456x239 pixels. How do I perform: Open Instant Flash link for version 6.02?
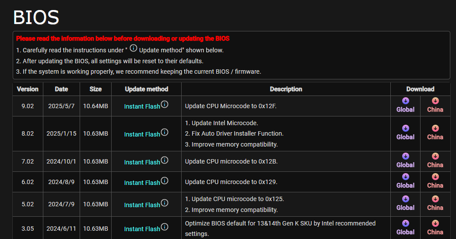coord(142,183)
